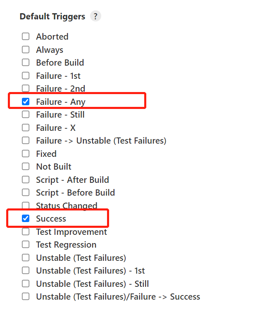This screenshot has height=312, width=269.
Task: Enable Unstable (Test Failures) - 1st trigger
Action: click(x=26, y=270)
